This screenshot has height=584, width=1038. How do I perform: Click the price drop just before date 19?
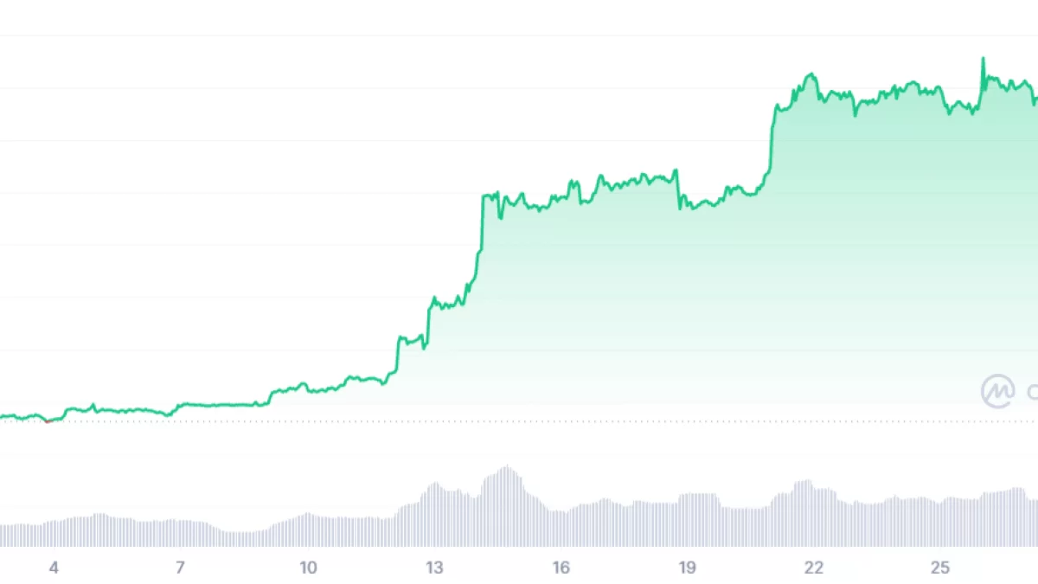(677, 189)
